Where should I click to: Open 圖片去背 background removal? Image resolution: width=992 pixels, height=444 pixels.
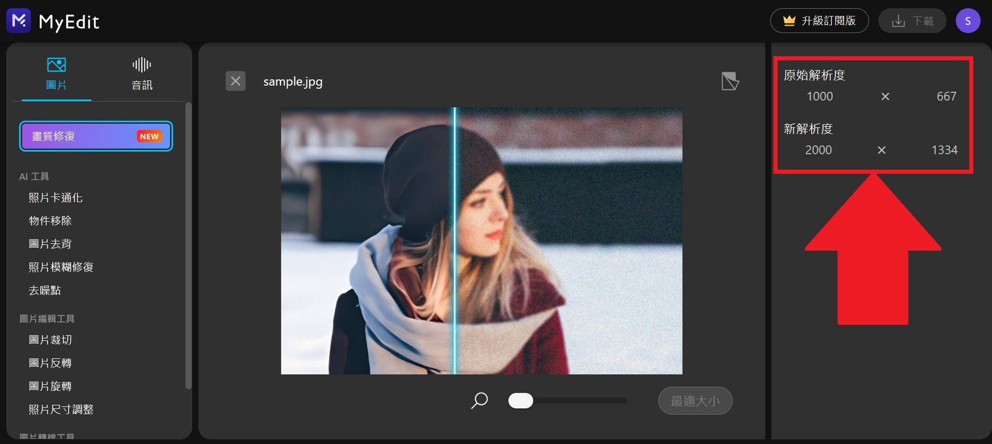coord(50,244)
